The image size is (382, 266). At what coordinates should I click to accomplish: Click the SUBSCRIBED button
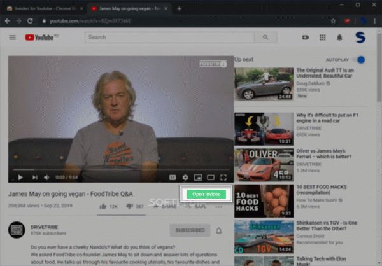point(190,230)
